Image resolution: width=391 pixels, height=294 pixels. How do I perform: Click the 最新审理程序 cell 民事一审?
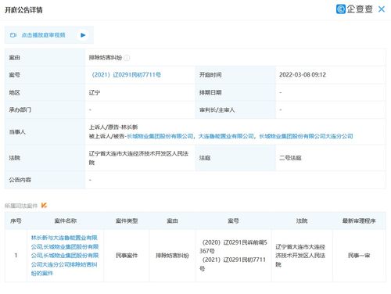(359, 255)
